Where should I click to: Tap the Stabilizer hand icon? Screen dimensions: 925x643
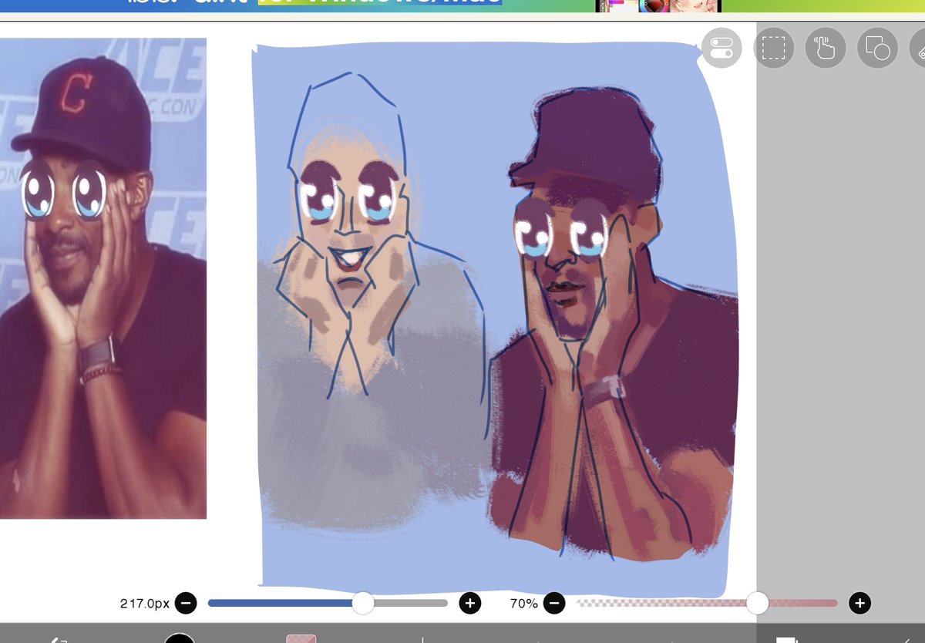click(x=826, y=48)
